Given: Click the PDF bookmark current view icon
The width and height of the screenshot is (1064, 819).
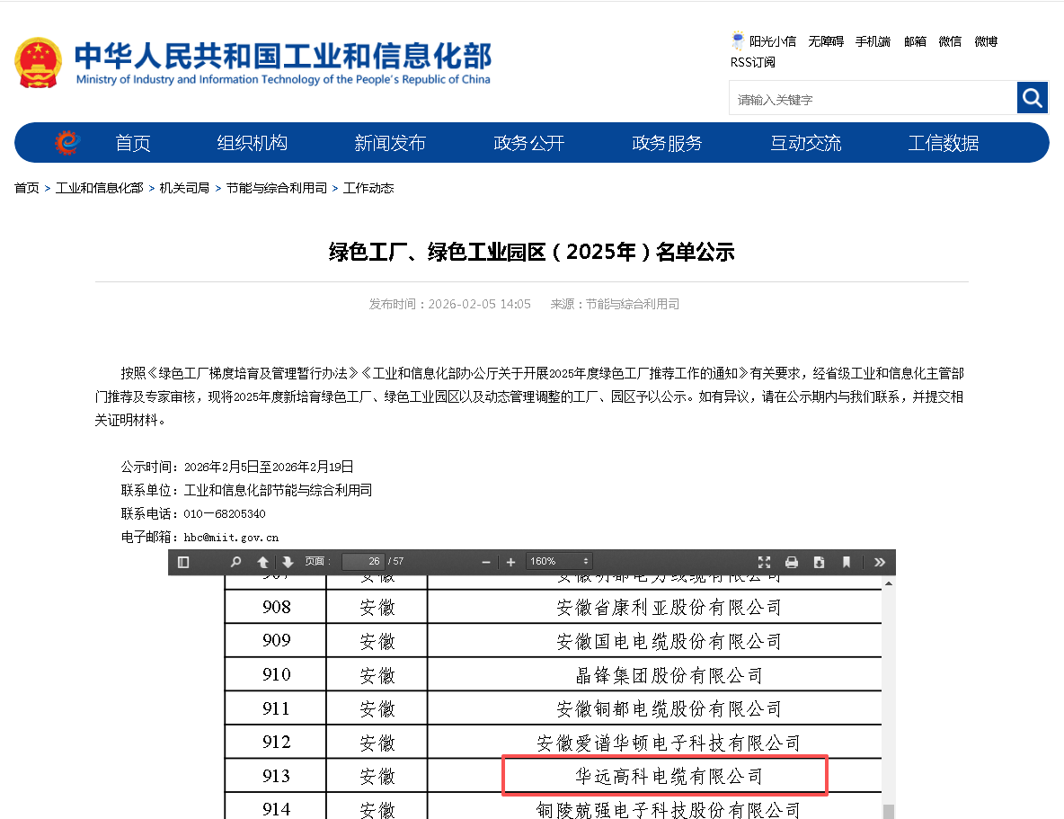Looking at the screenshot, I should 847,562.
